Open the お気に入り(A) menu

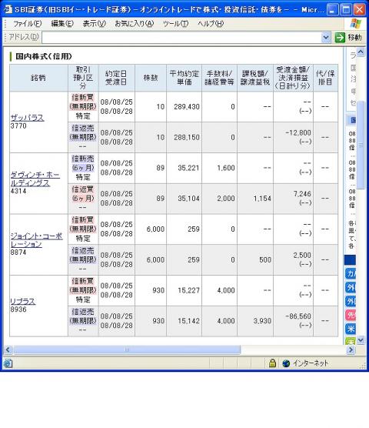(x=134, y=24)
